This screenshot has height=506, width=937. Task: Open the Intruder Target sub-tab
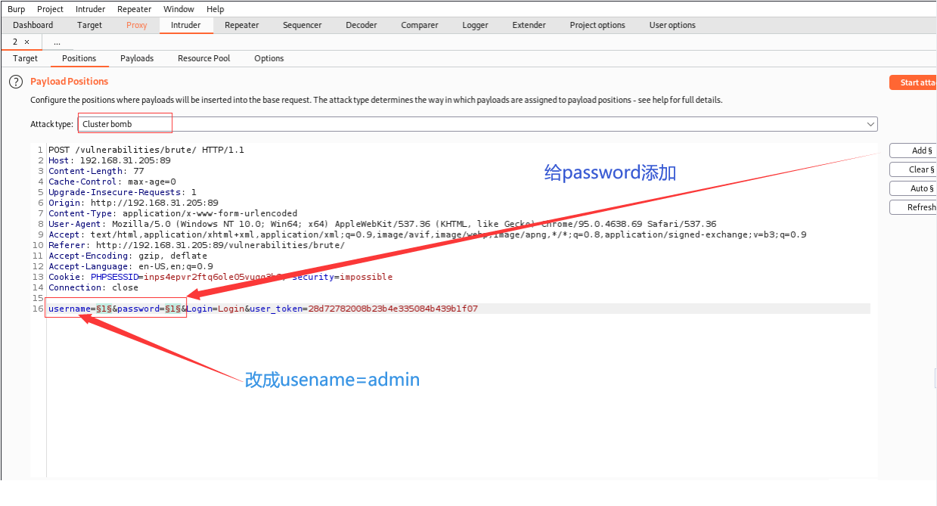click(x=25, y=58)
